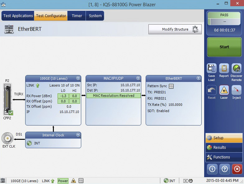Minimize the Power Blazer window
Screen dimensions: 244x184
(218, 3)
